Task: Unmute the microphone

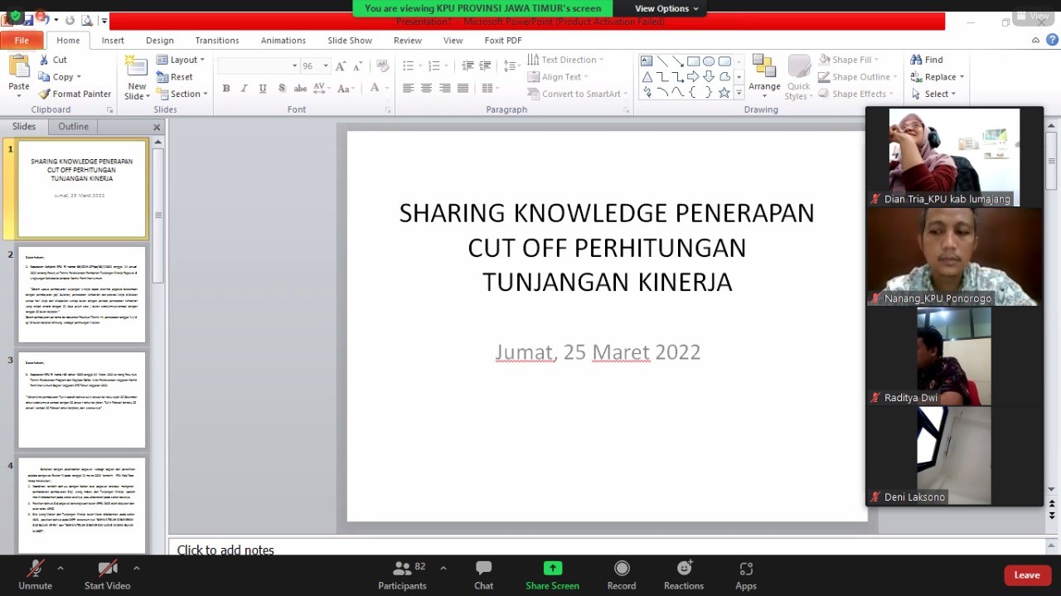Action: click(x=35, y=569)
